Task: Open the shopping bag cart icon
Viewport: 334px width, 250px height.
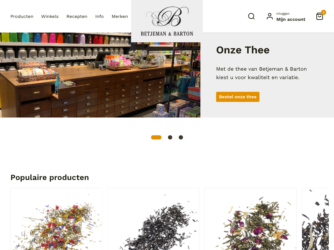Action: [320, 16]
